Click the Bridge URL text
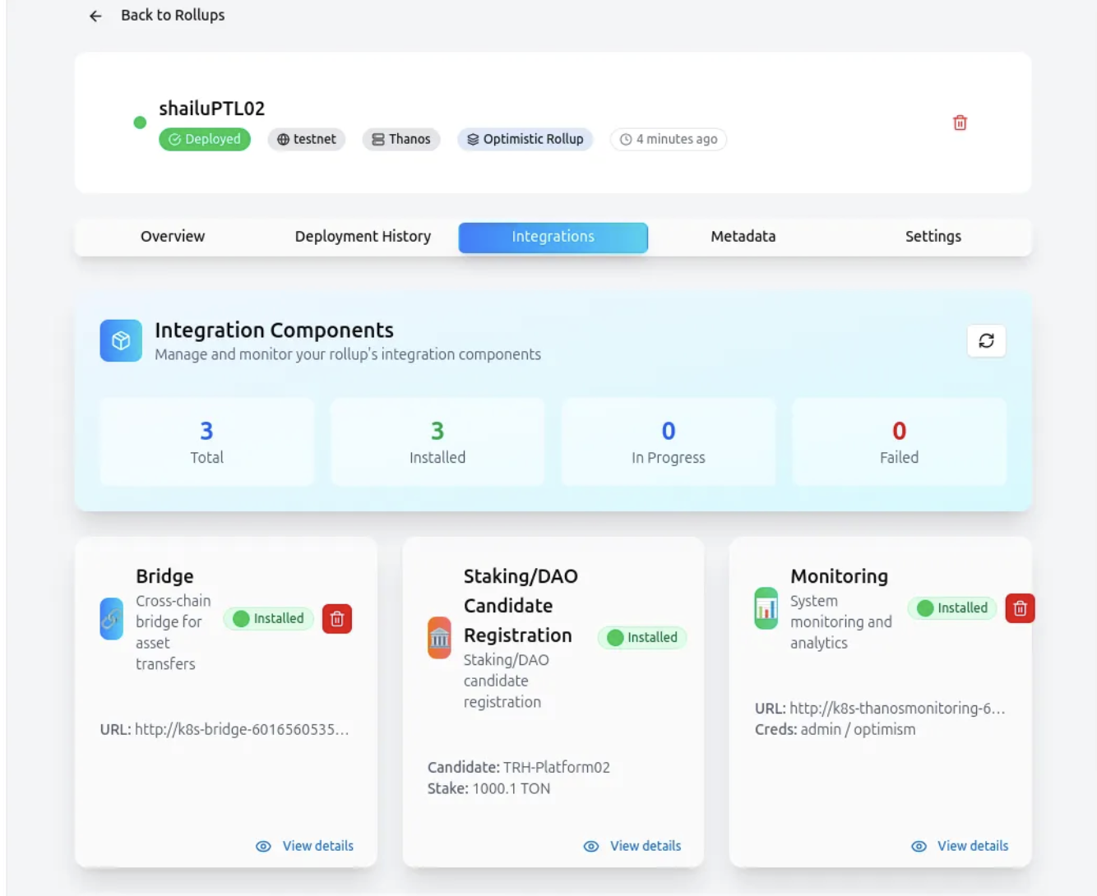 (241, 729)
